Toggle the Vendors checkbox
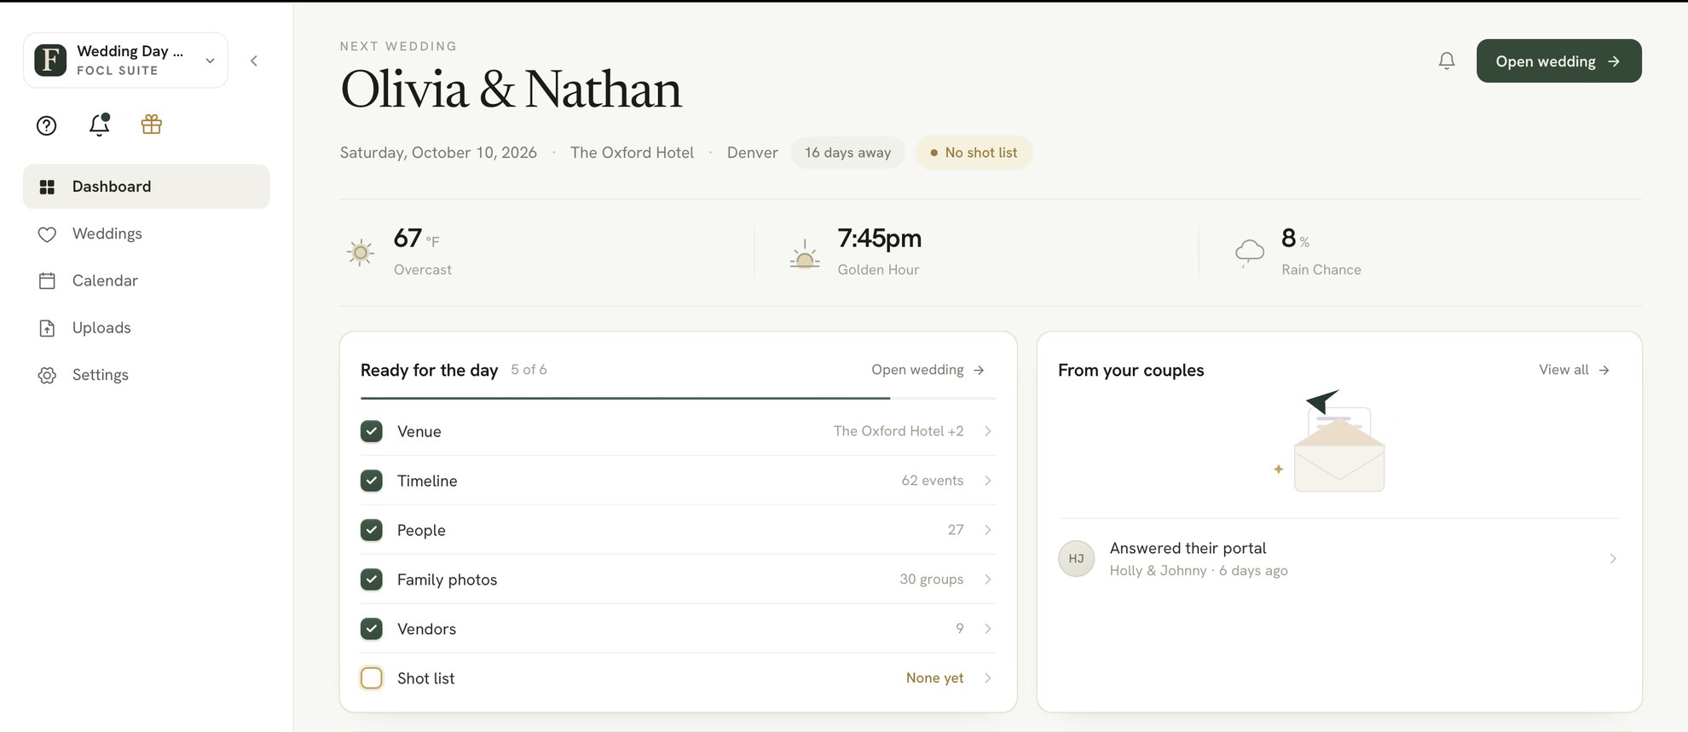 click(372, 629)
